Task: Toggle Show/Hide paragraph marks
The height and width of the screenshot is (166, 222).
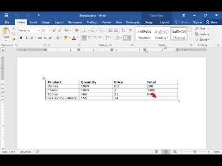Action: (130, 30)
